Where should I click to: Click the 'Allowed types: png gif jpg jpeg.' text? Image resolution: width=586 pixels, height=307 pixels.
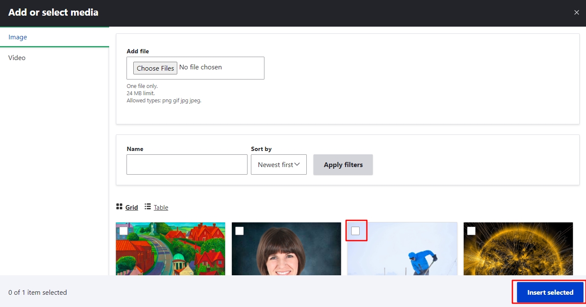(x=164, y=101)
